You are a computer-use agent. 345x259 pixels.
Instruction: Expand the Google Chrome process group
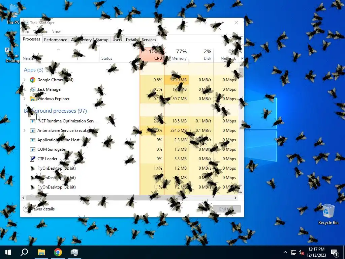24,80
